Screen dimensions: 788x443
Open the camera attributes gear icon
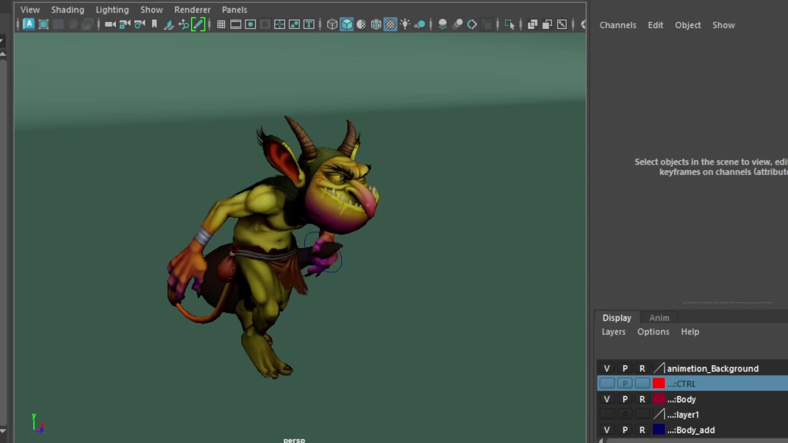(139, 25)
